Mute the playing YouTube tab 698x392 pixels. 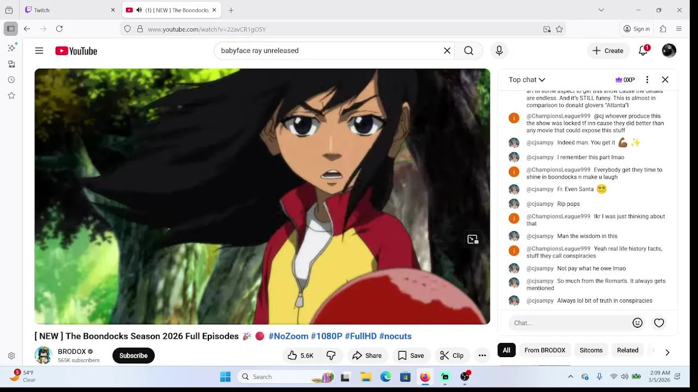click(139, 10)
